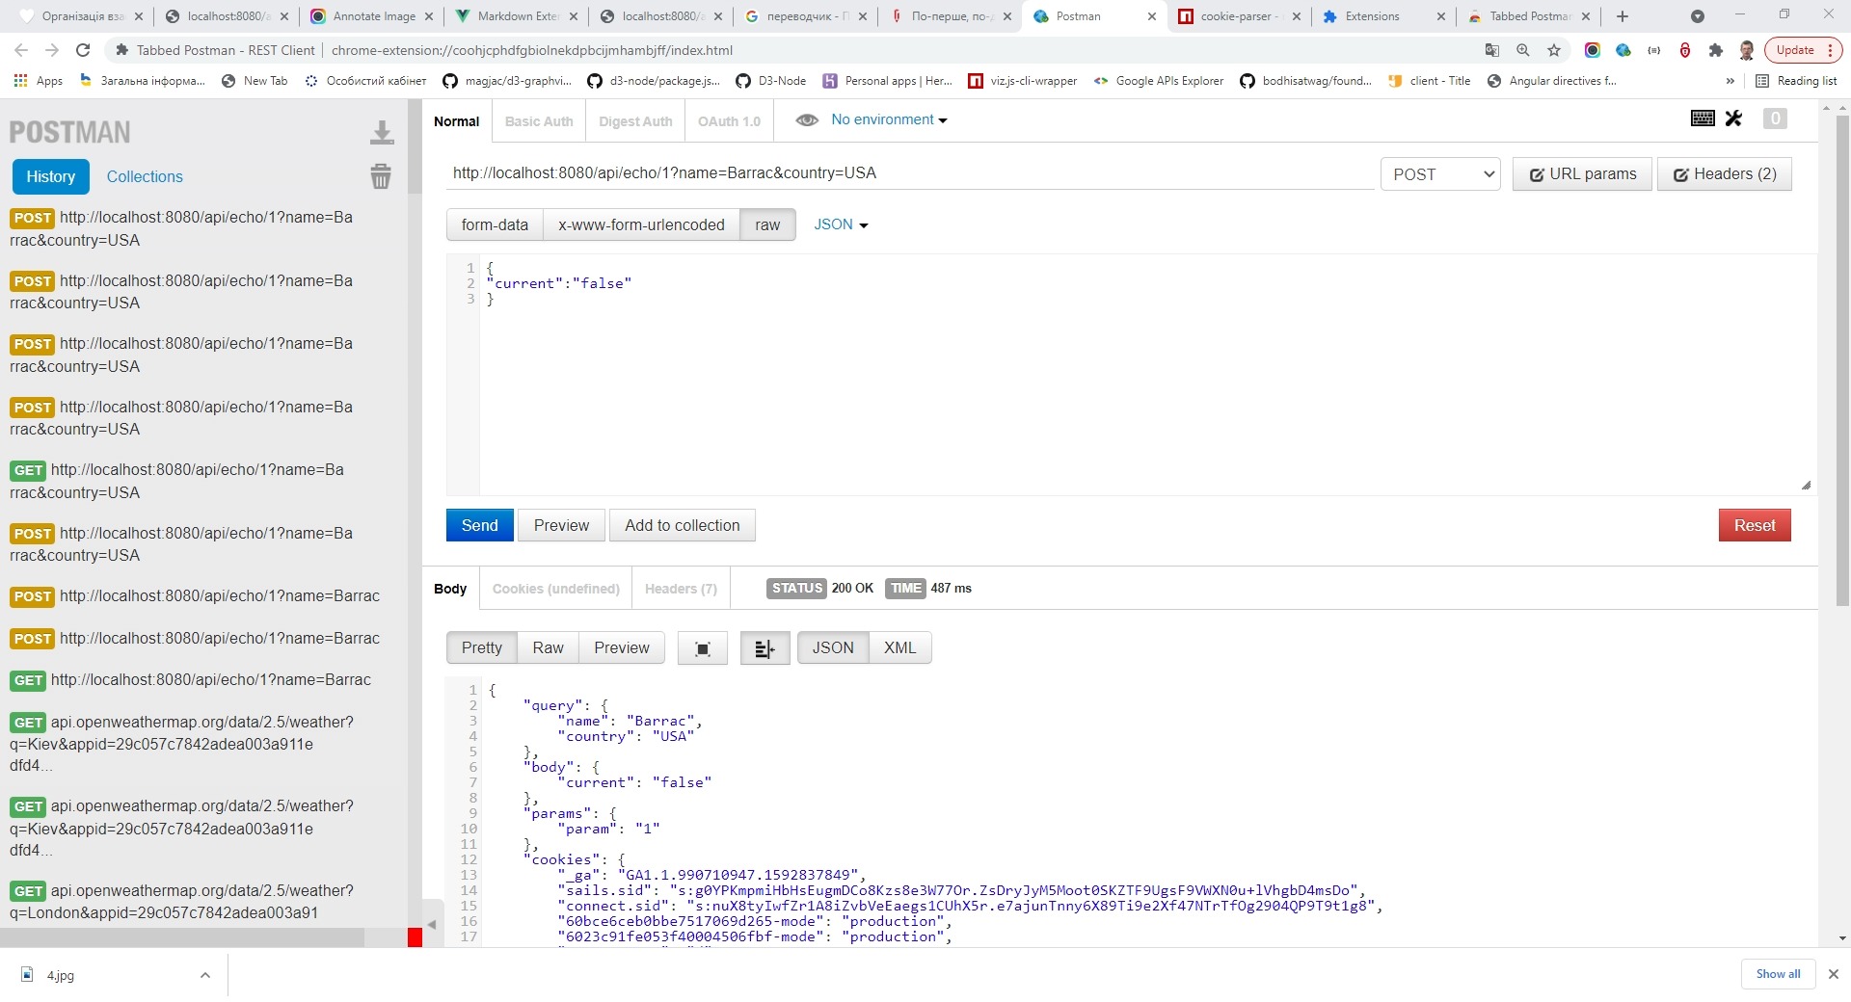This screenshot has height=1002, width=1851.
Task: Switch to the Collections tab
Action: tap(145, 176)
